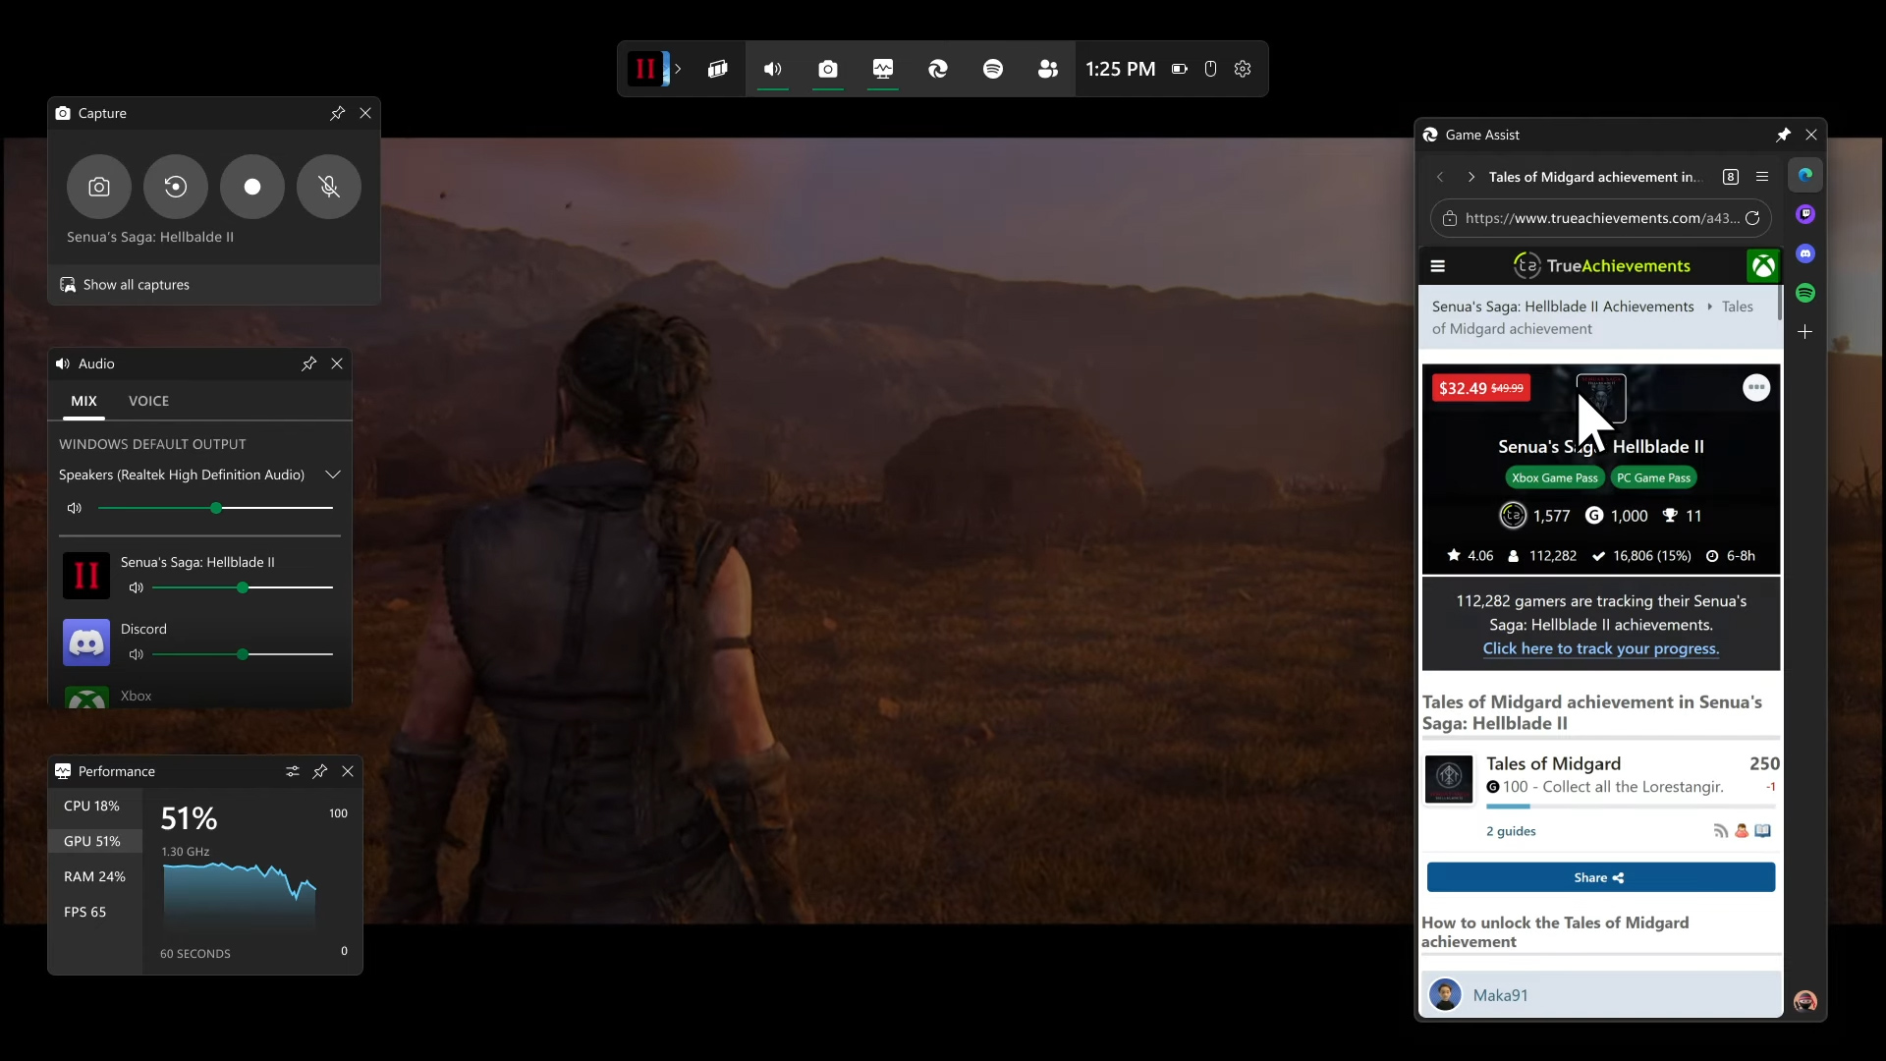Image resolution: width=1886 pixels, height=1061 pixels.
Task: Unpin the Game Assist widget
Action: click(1783, 135)
